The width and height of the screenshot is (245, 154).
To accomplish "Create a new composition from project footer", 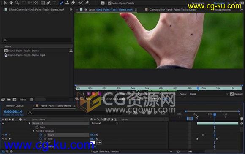I will pos(14,100).
